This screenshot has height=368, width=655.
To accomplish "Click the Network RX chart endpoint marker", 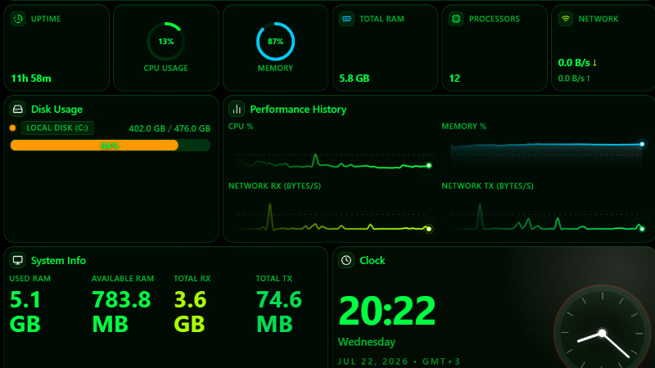I will tap(428, 229).
